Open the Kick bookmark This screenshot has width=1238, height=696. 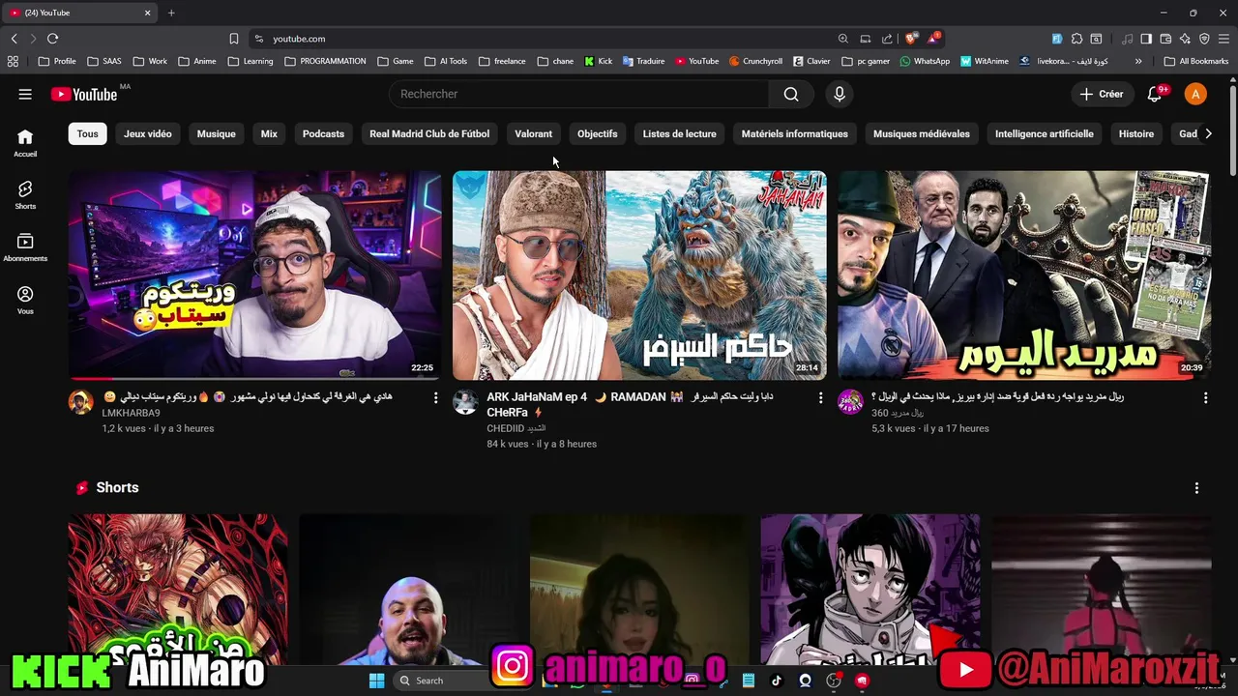[599, 61]
